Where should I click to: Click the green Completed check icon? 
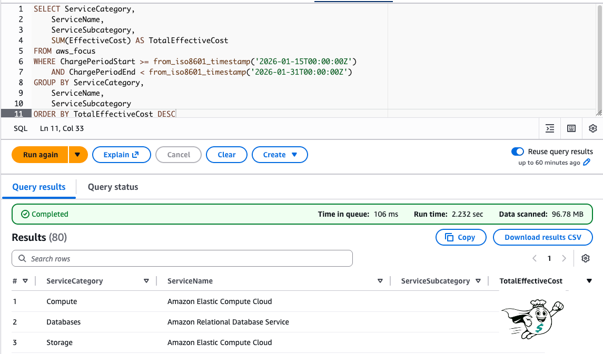25,214
